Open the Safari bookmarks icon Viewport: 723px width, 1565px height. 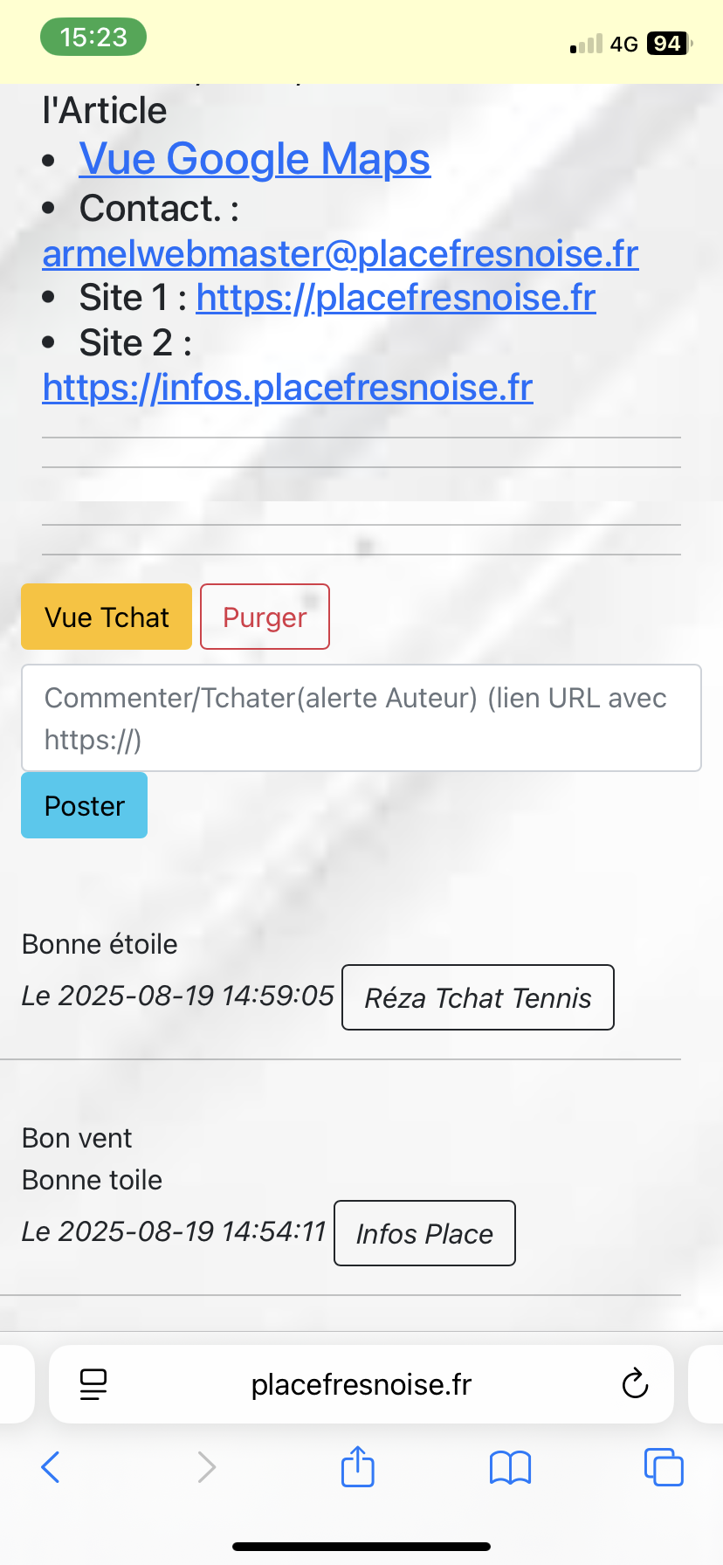tap(510, 1467)
